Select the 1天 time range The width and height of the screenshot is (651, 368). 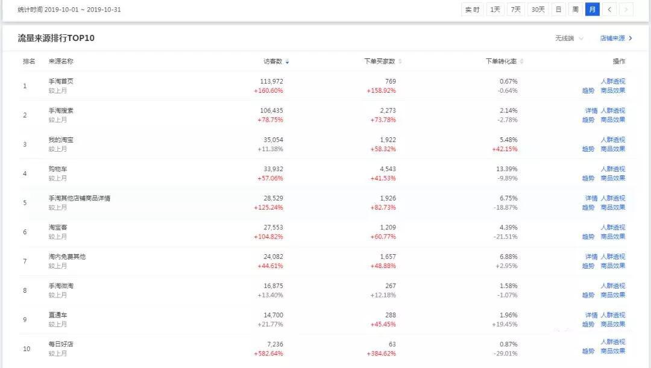pos(494,10)
